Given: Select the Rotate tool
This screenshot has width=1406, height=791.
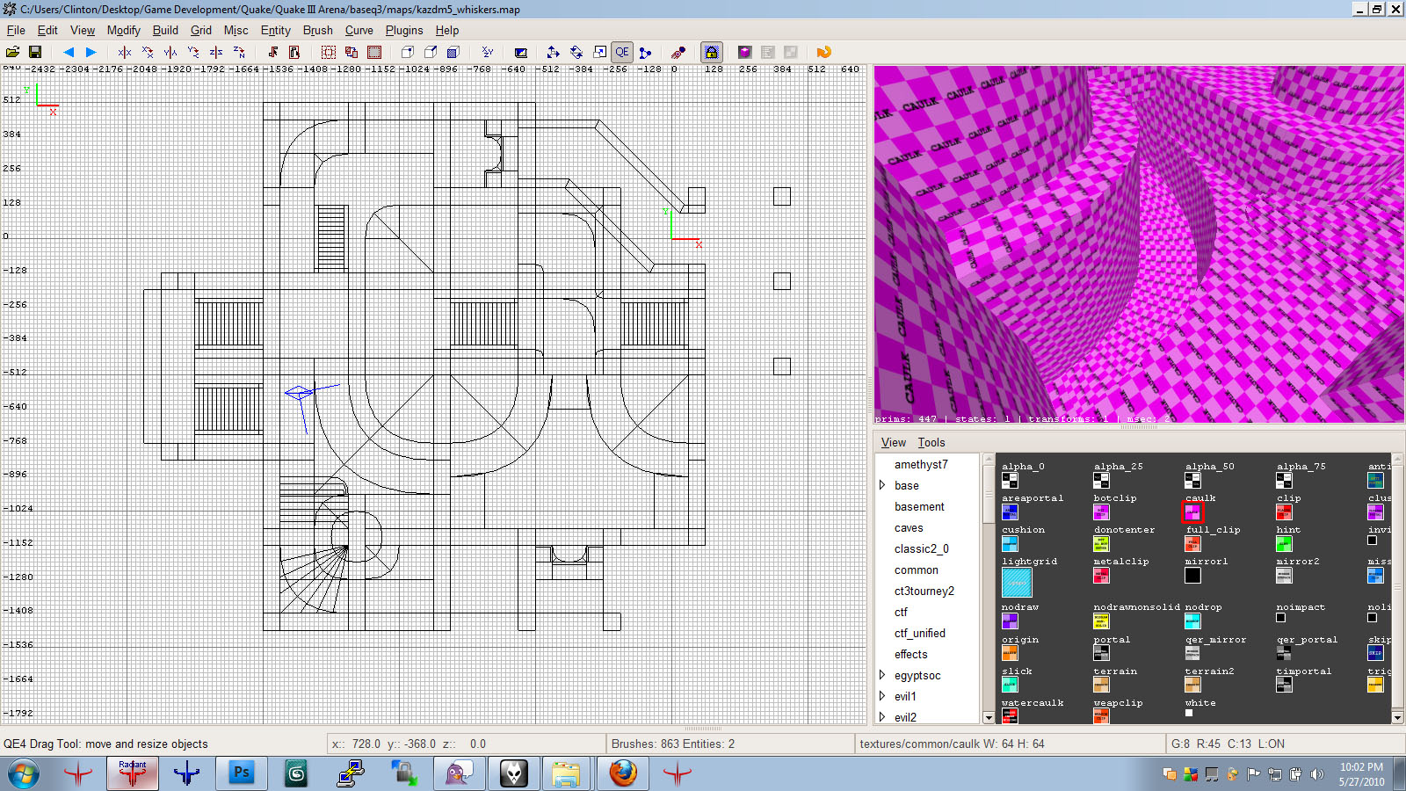Looking at the screenshot, I should (576, 53).
